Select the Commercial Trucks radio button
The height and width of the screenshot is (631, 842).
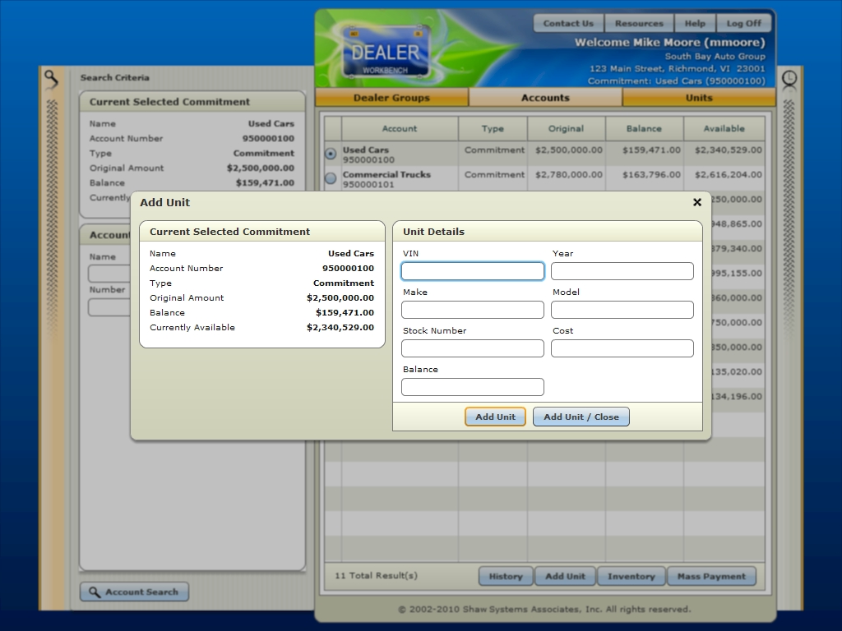331,177
